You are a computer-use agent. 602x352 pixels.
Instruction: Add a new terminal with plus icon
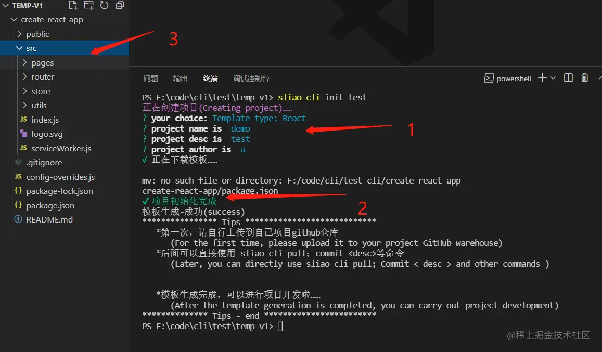click(x=542, y=78)
